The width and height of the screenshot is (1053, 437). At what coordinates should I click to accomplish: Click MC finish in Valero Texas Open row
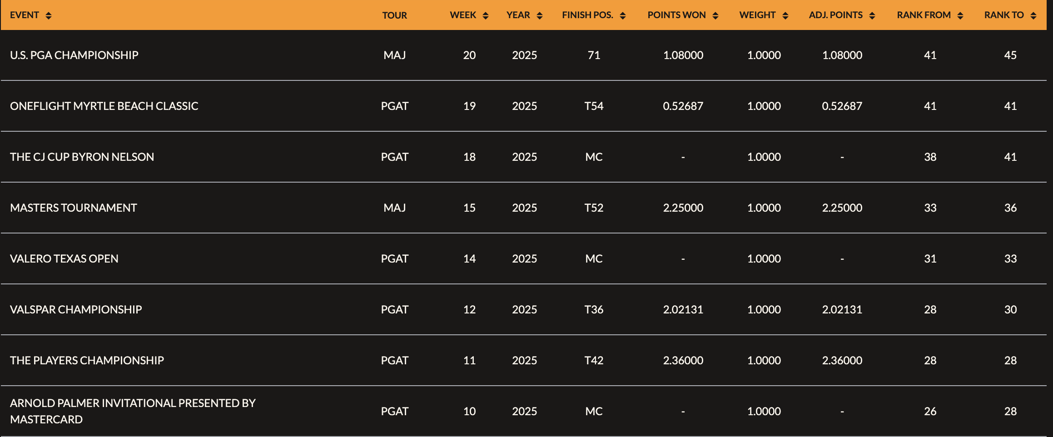[x=594, y=258]
